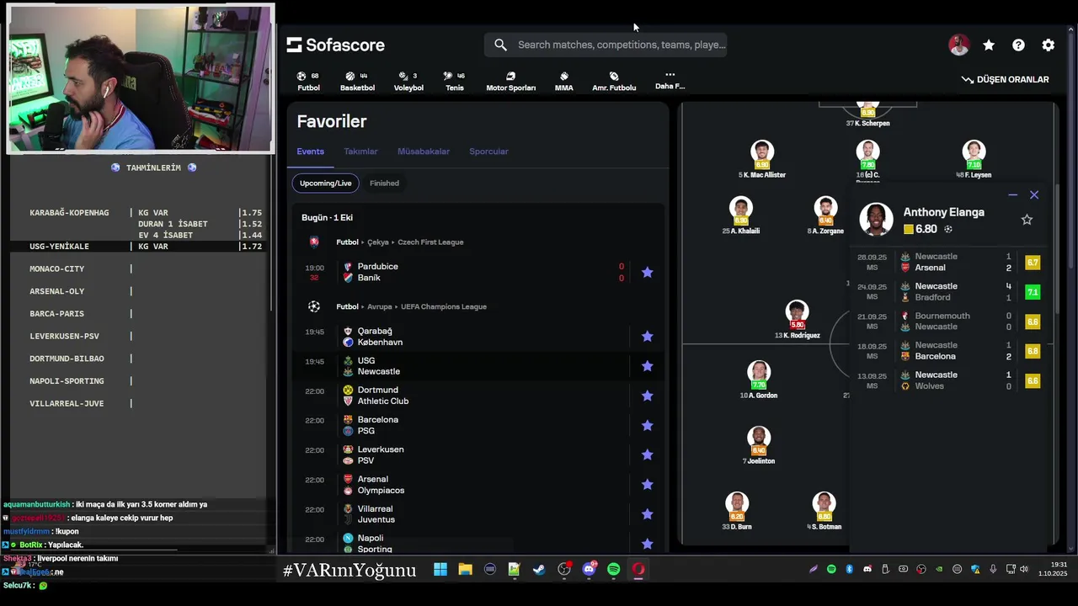Select player D. Burn in lineup
The height and width of the screenshot is (606, 1078).
point(737,511)
